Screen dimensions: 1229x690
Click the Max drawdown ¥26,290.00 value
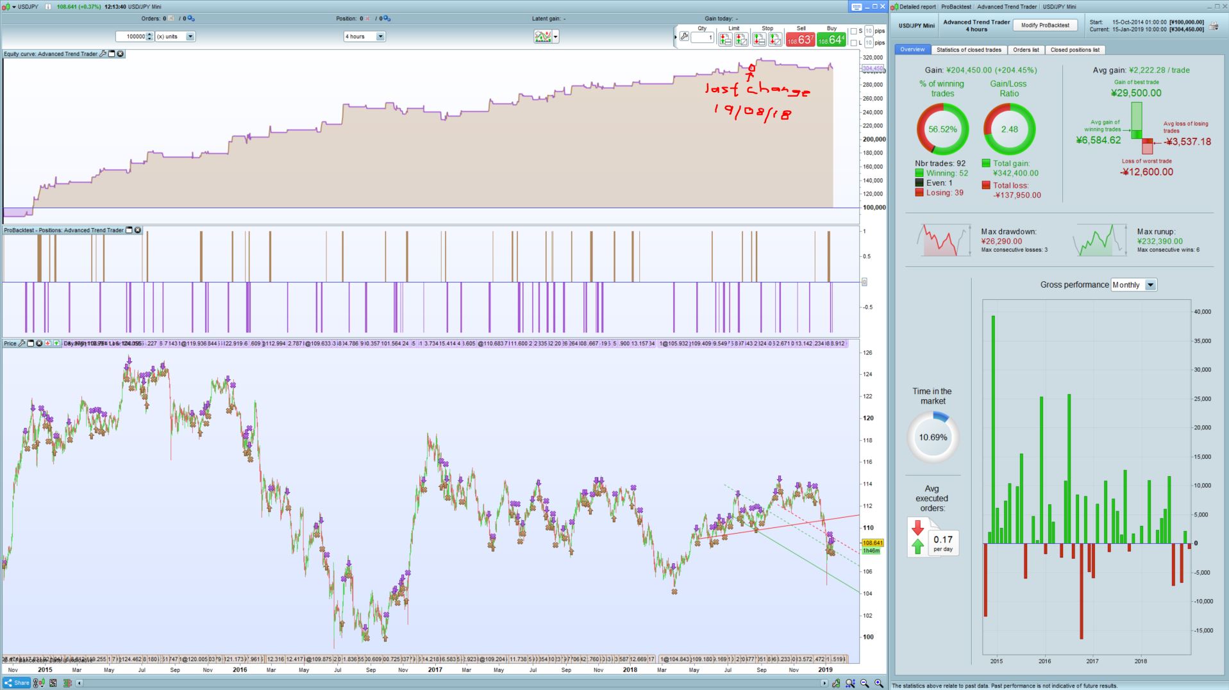click(x=1001, y=242)
